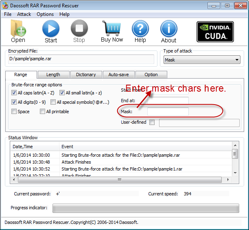Click horizontal scrollbar right arrow
Screen dimensions: 249x230
point(228,180)
